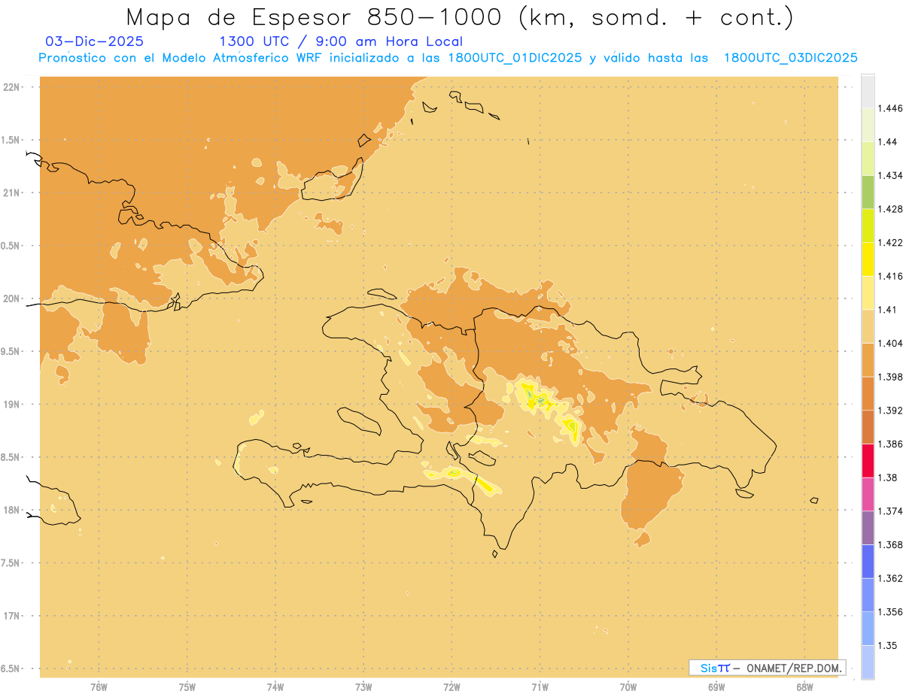Select the 71W longitude label
903x697 pixels.
click(x=540, y=687)
